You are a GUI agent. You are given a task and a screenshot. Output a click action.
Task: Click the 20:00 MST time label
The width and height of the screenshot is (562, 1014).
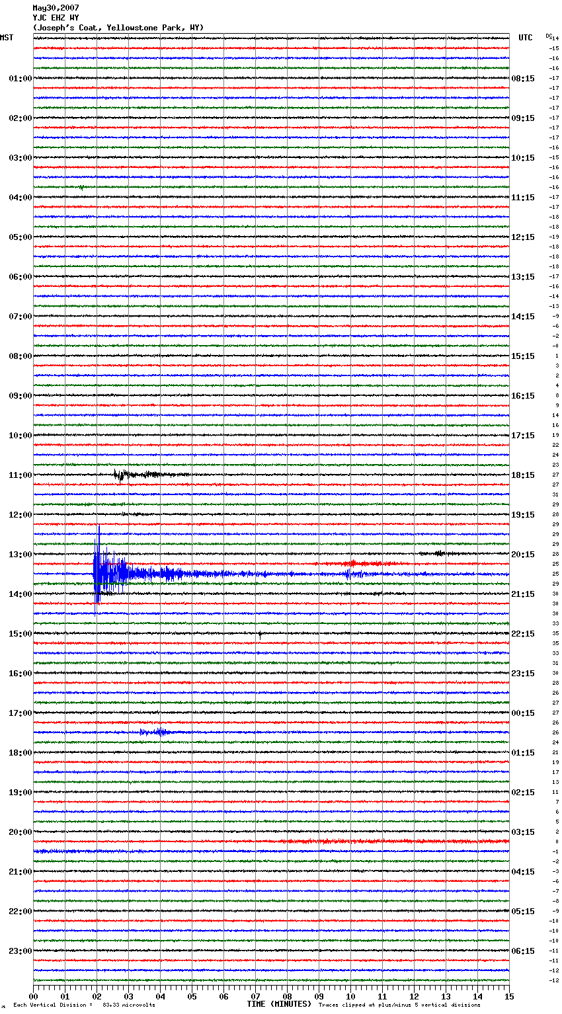pos(20,832)
